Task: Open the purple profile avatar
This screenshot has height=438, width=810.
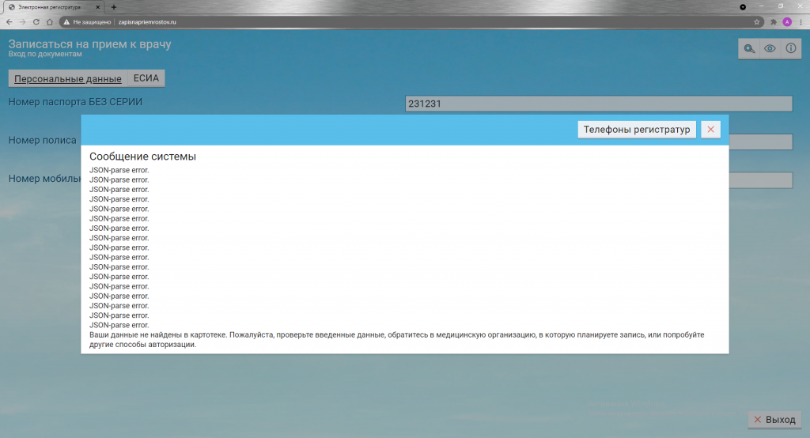Action: [x=787, y=22]
